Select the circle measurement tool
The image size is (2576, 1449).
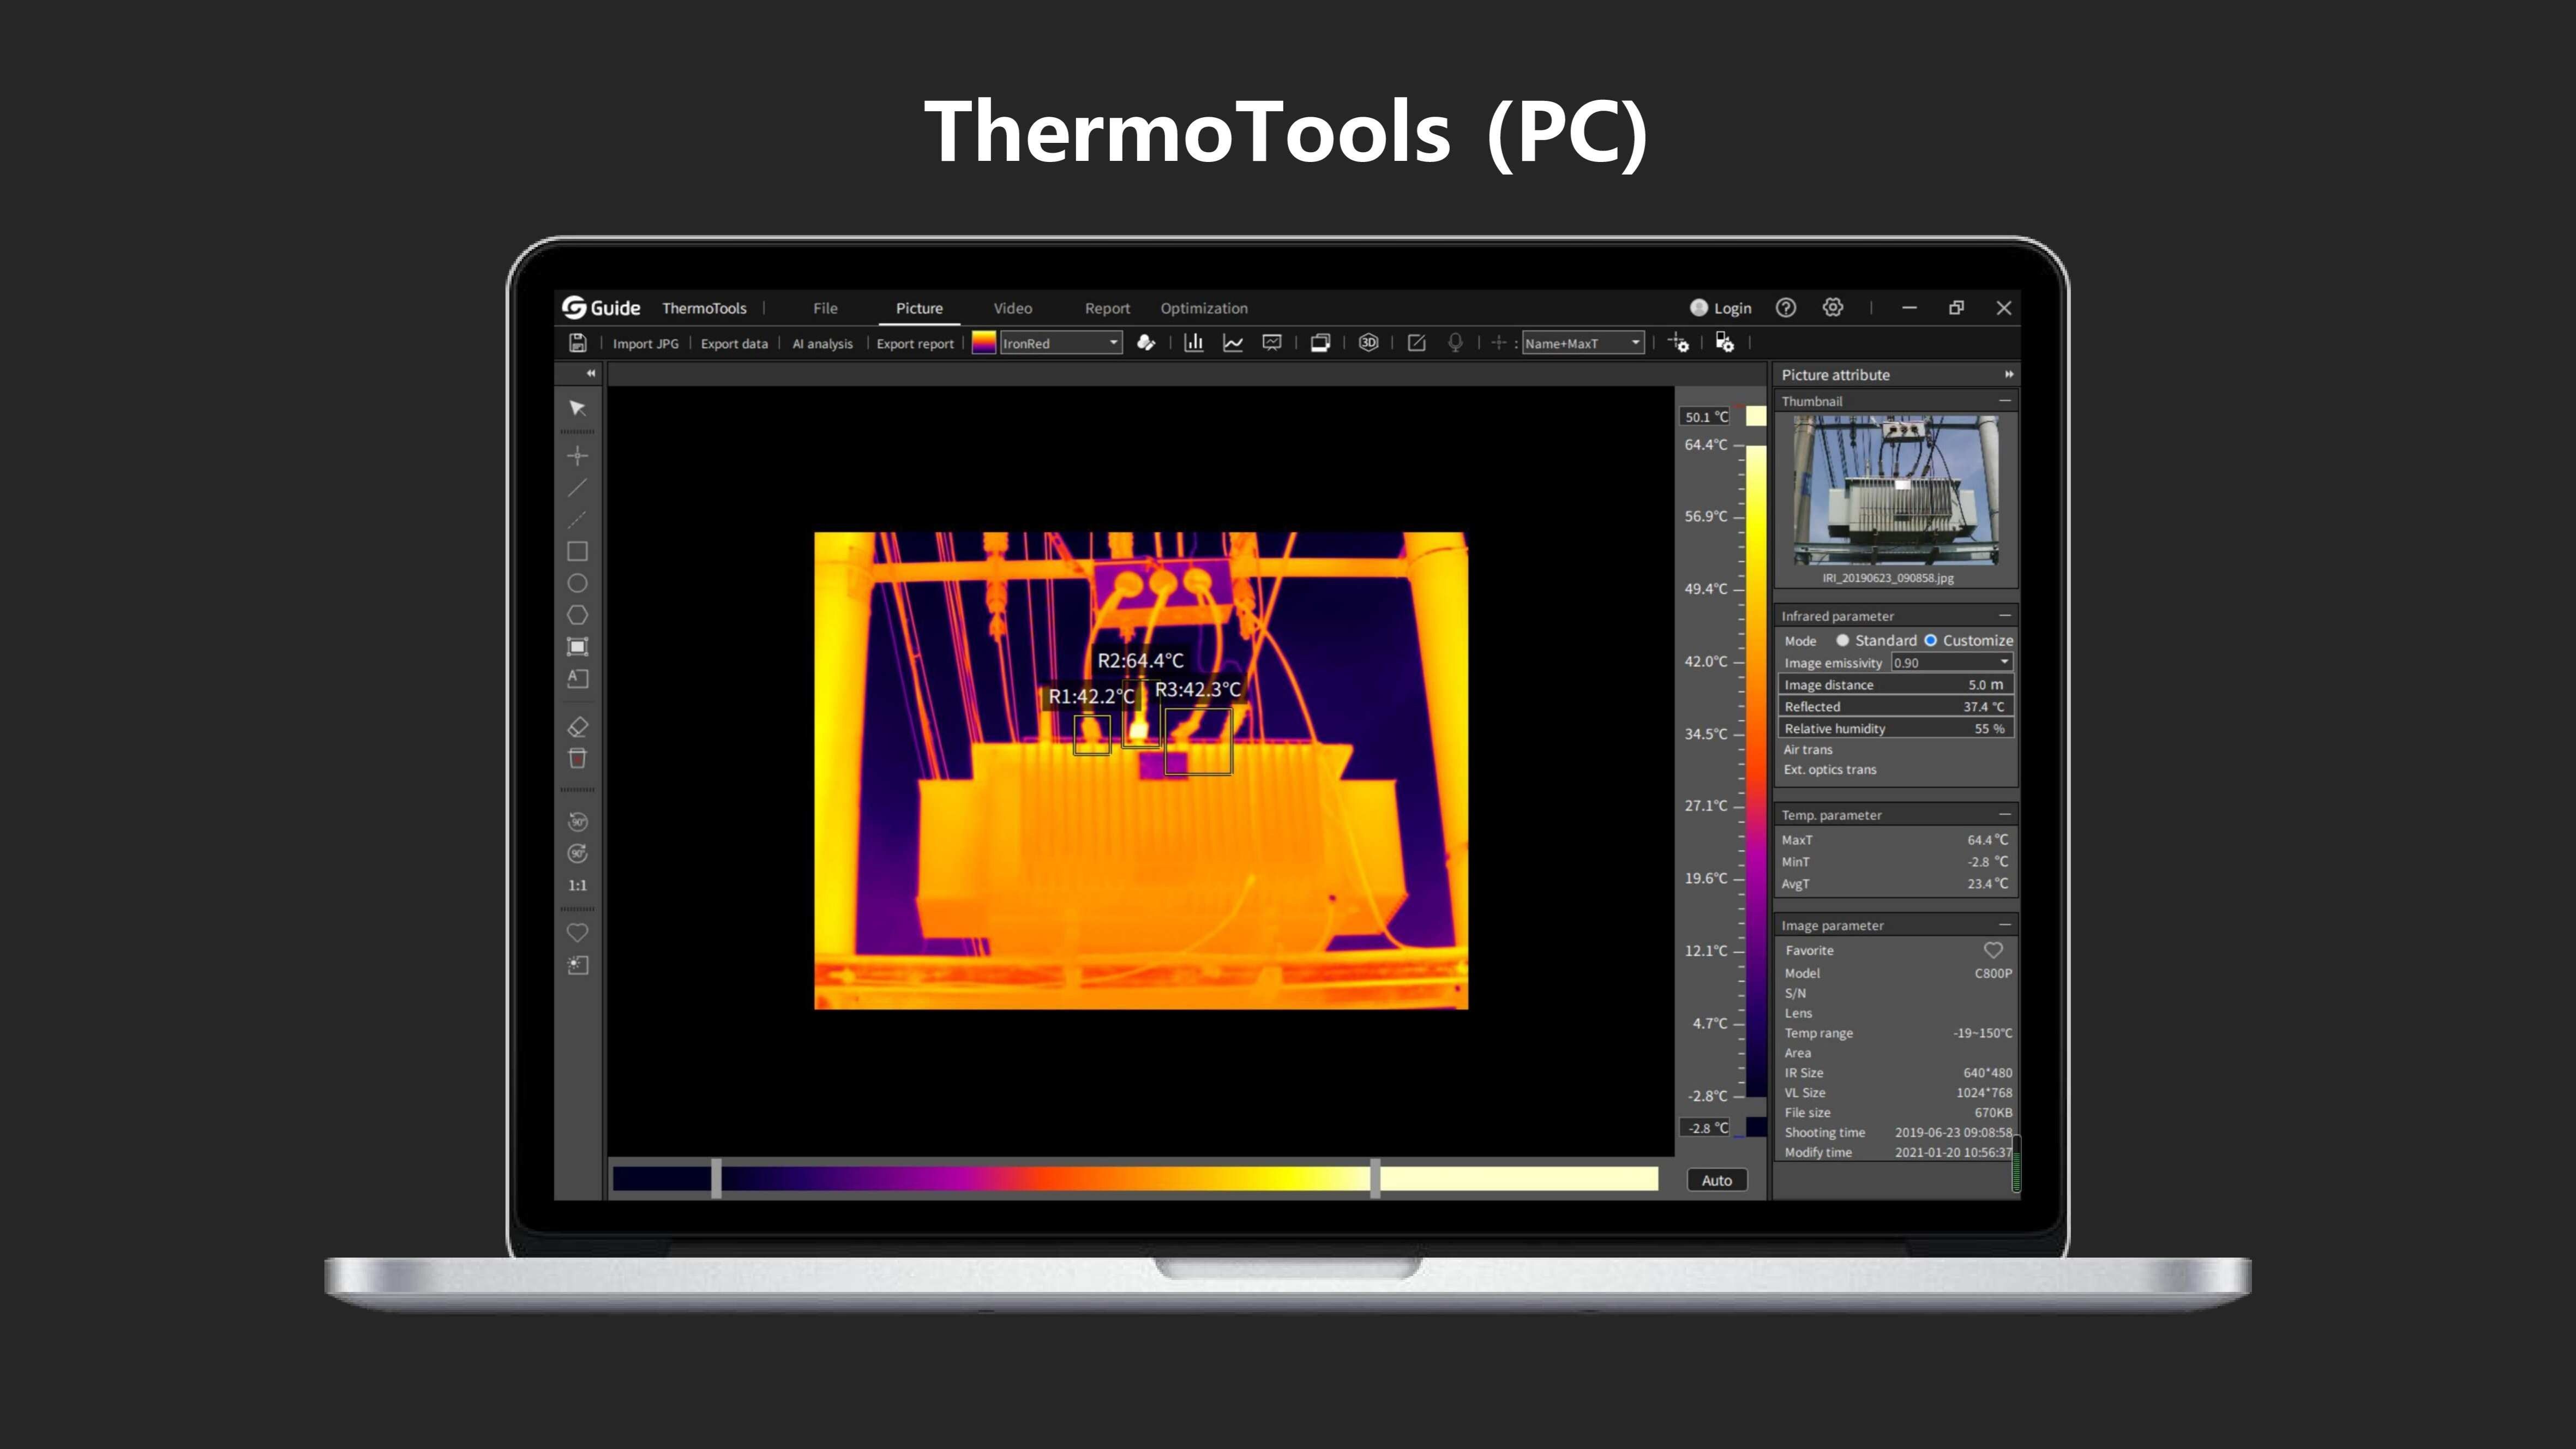click(x=577, y=583)
